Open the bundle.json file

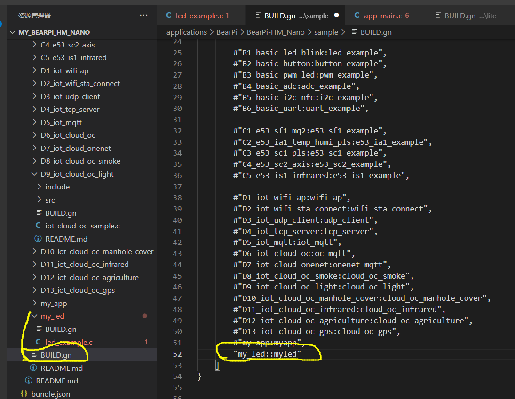click(51, 394)
